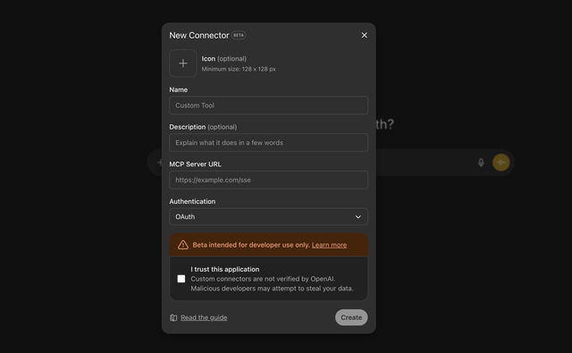Close the New Connector dialog
The height and width of the screenshot is (353, 572).
coord(364,35)
